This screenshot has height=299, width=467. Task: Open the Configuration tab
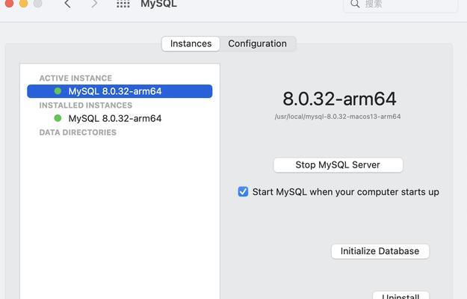[x=257, y=44]
